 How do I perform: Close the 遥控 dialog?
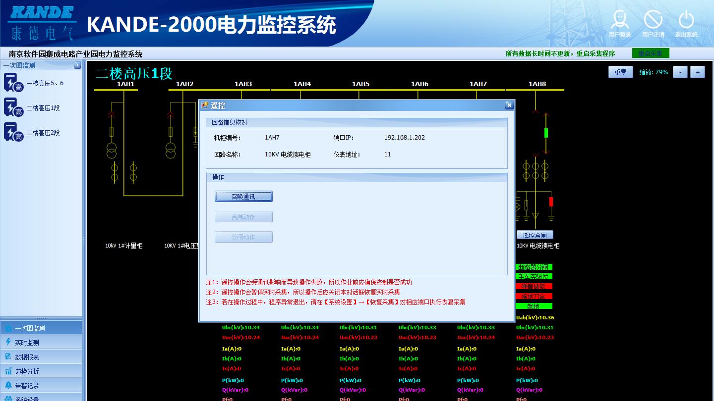(x=509, y=105)
